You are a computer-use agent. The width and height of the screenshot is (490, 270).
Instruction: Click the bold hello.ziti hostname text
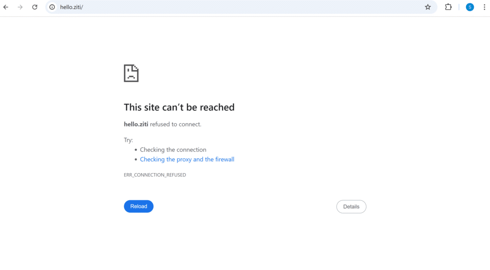tap(136, 125)
